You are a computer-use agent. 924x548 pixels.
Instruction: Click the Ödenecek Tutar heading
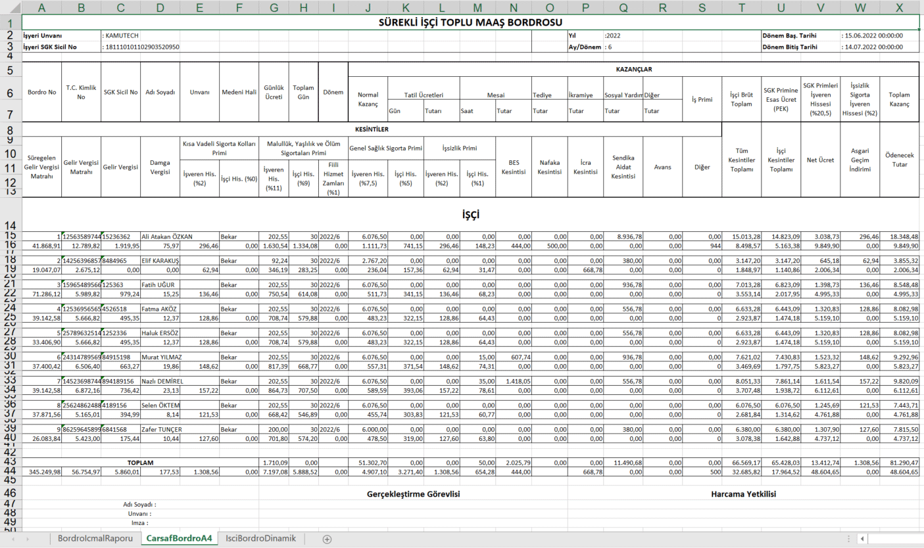pos(899,159)
